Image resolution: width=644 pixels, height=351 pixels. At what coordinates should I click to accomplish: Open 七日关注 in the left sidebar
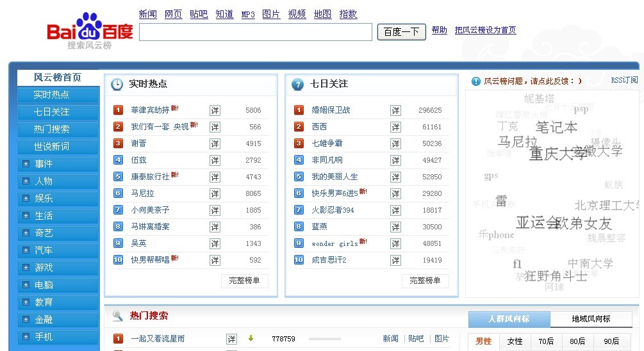coord(51,112)
